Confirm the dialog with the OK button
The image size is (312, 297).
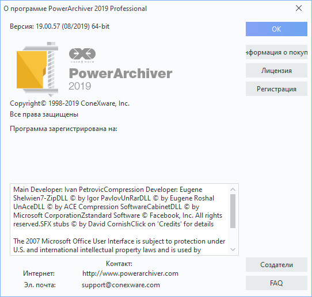pyautogui.click(x=276, y=29)
